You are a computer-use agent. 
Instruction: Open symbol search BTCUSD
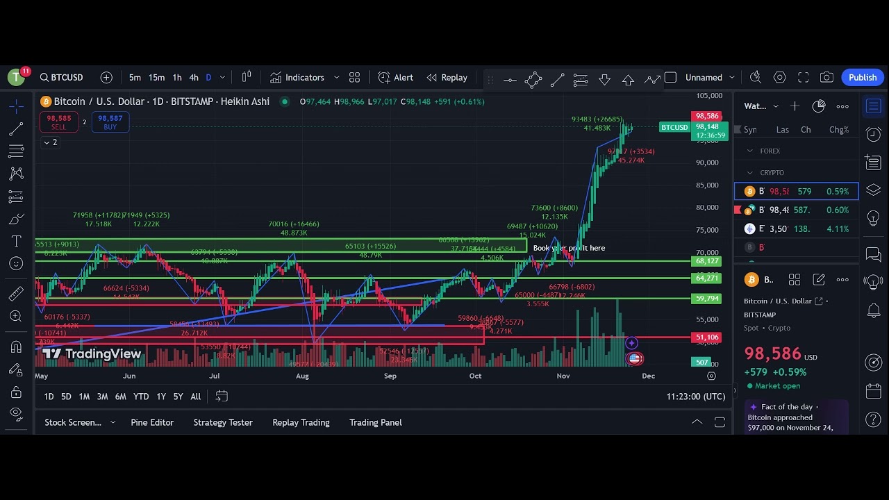(x=62, y=78)
